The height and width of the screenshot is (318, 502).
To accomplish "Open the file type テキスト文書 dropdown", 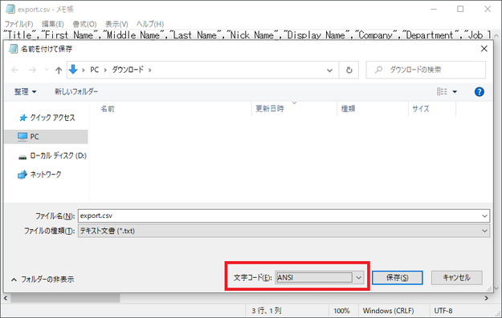I will (x=284, y=231).
